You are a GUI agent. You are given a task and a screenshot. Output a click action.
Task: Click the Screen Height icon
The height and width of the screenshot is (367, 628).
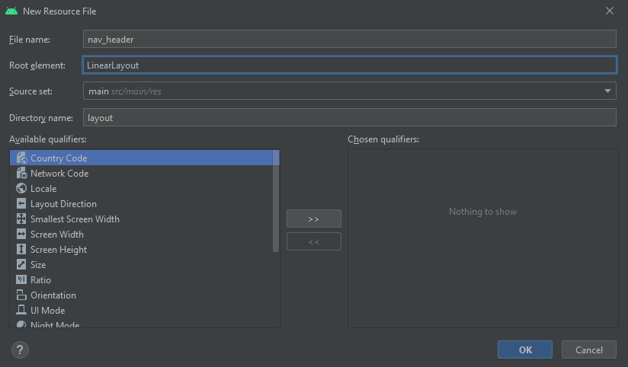point(21,249)
